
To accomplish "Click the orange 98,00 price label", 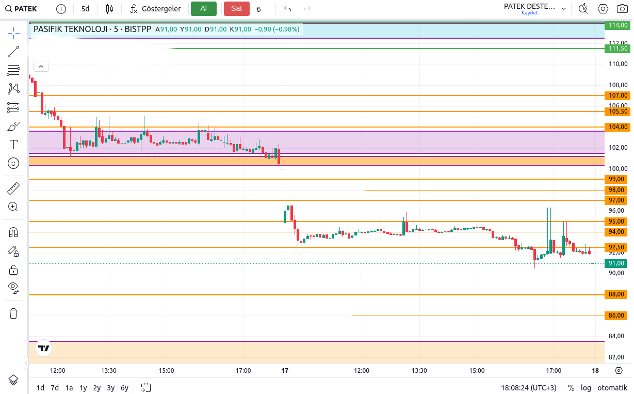I will point(617,190).
